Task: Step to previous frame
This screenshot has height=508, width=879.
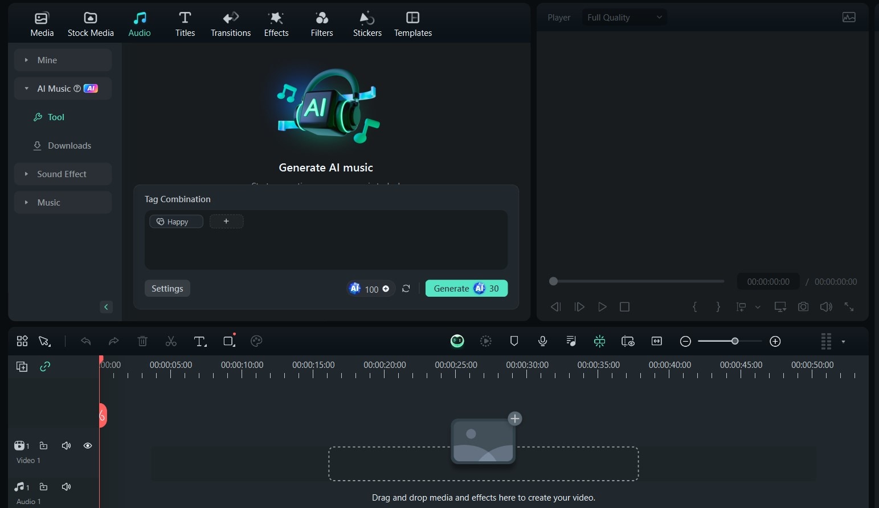Action: click(x=556, y=307)
